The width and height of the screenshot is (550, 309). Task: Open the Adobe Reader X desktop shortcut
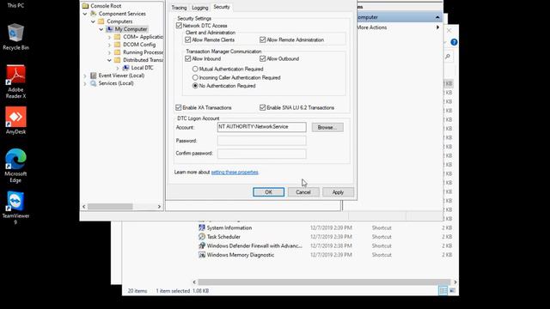(15, 82)
